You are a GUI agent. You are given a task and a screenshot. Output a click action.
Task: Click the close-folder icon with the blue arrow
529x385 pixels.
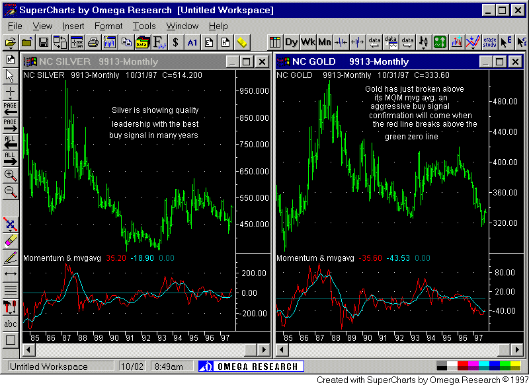pyautogui.click(x=27, y=42)
